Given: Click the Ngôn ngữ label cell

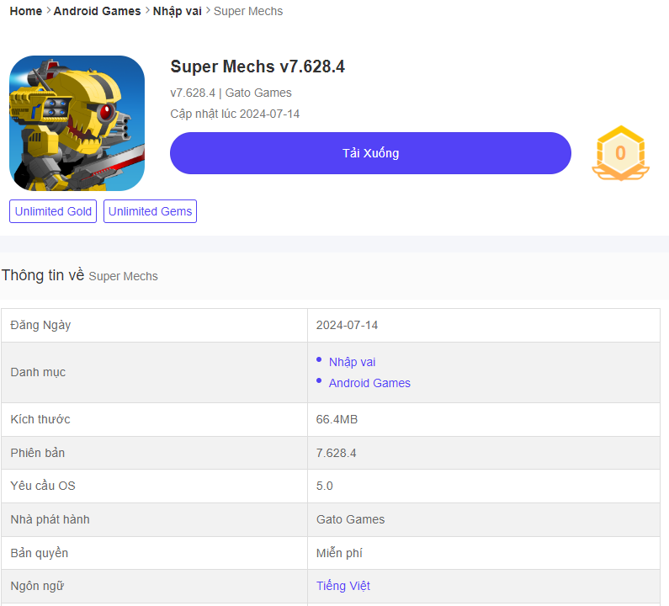Looking at the screenshot, I should 154,586.
